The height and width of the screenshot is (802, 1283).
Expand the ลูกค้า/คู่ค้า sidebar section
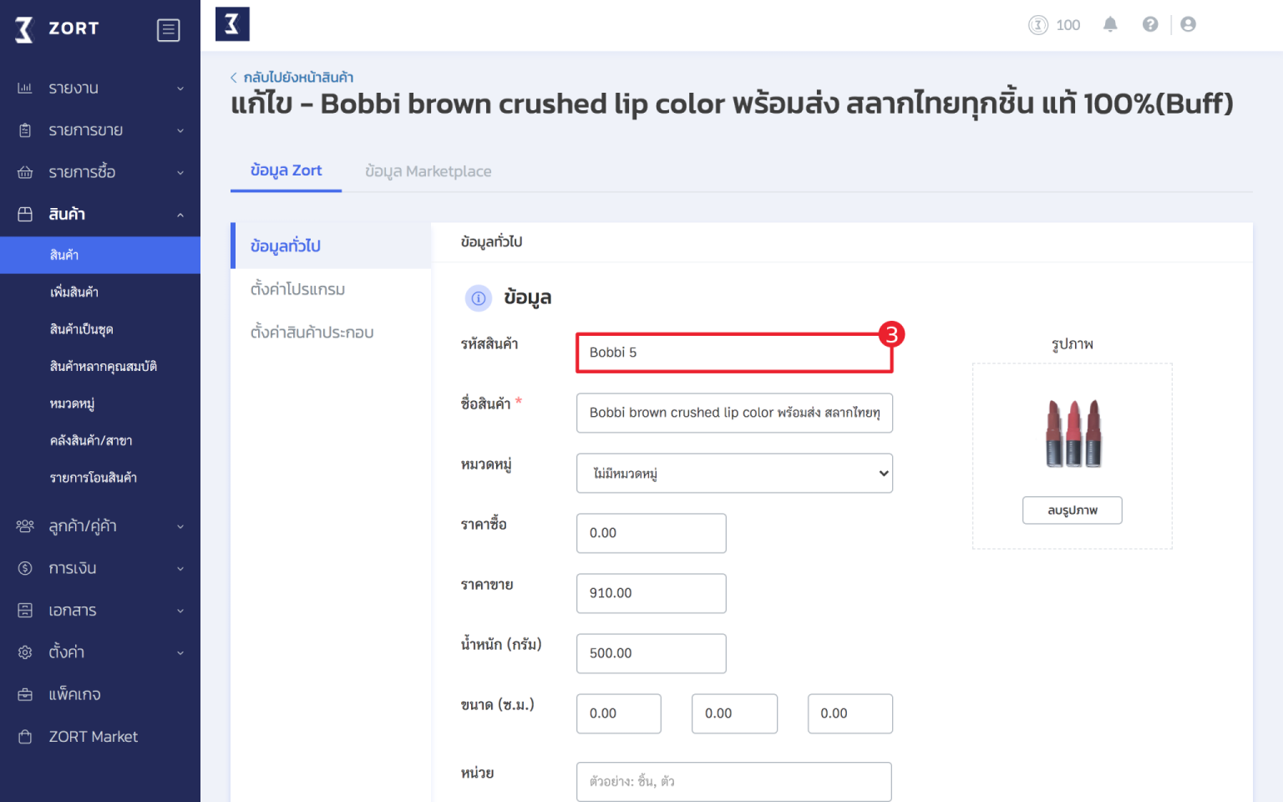pyautogui.click(x=180, y=526)
